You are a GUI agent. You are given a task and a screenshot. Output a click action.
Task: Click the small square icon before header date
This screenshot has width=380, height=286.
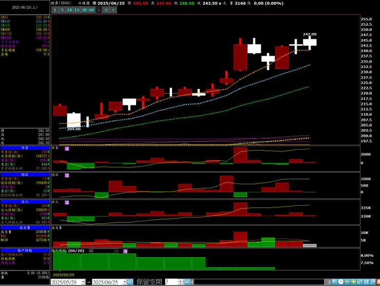tap(94, 4)
